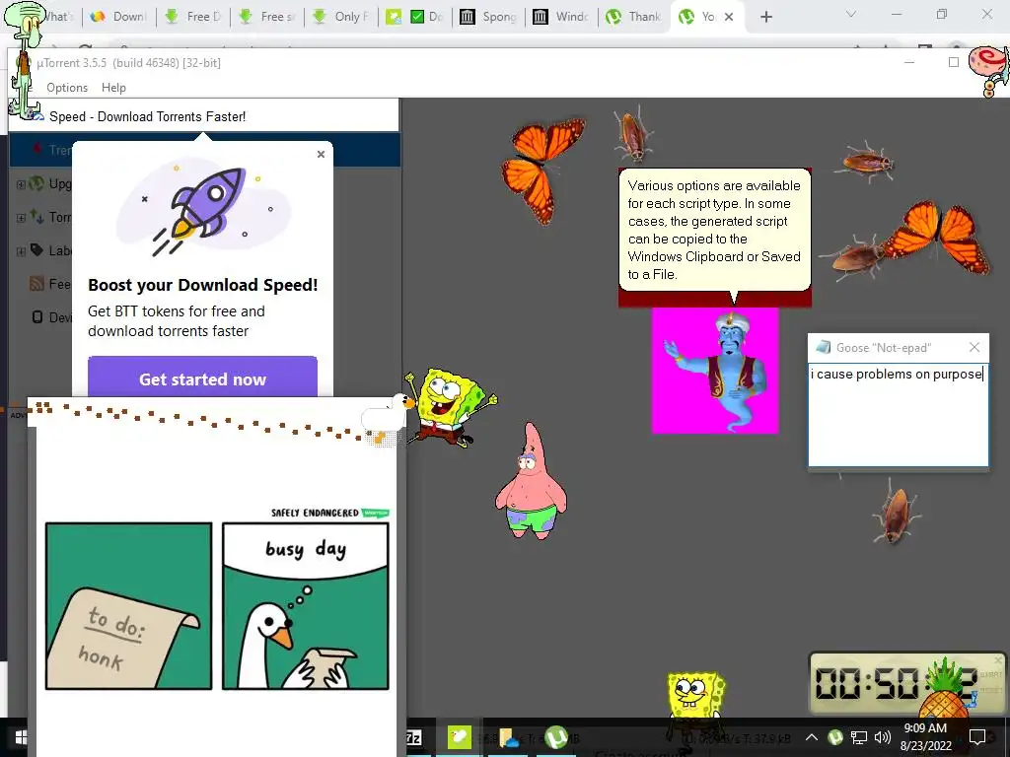
Task: Open network settings from the tray icon
Action: tap(859, 737)
